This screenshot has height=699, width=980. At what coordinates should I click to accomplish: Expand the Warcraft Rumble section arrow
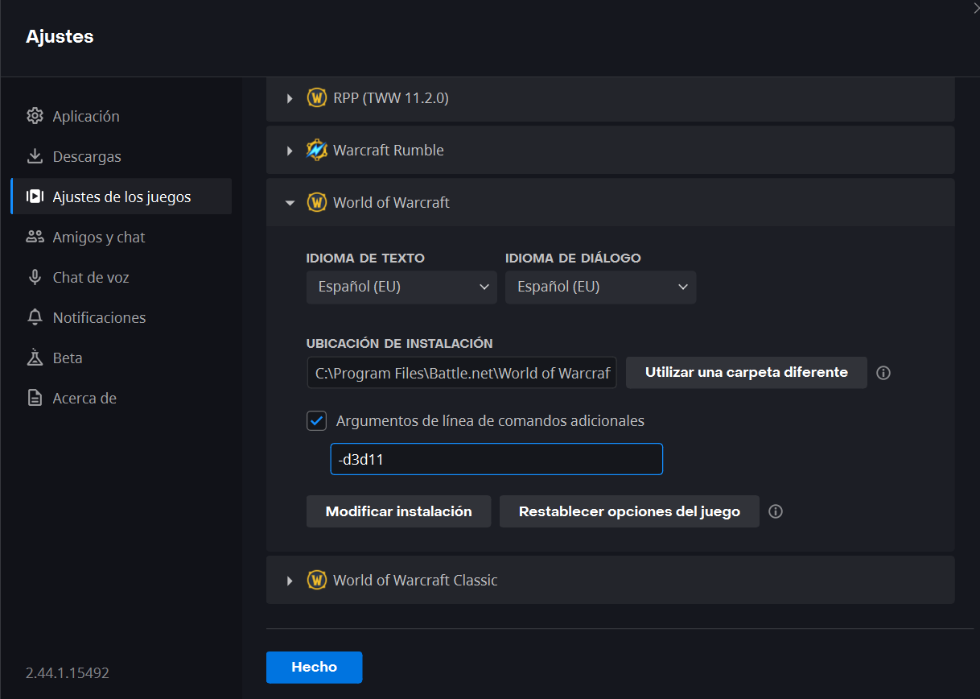click(x=290, y=151)
